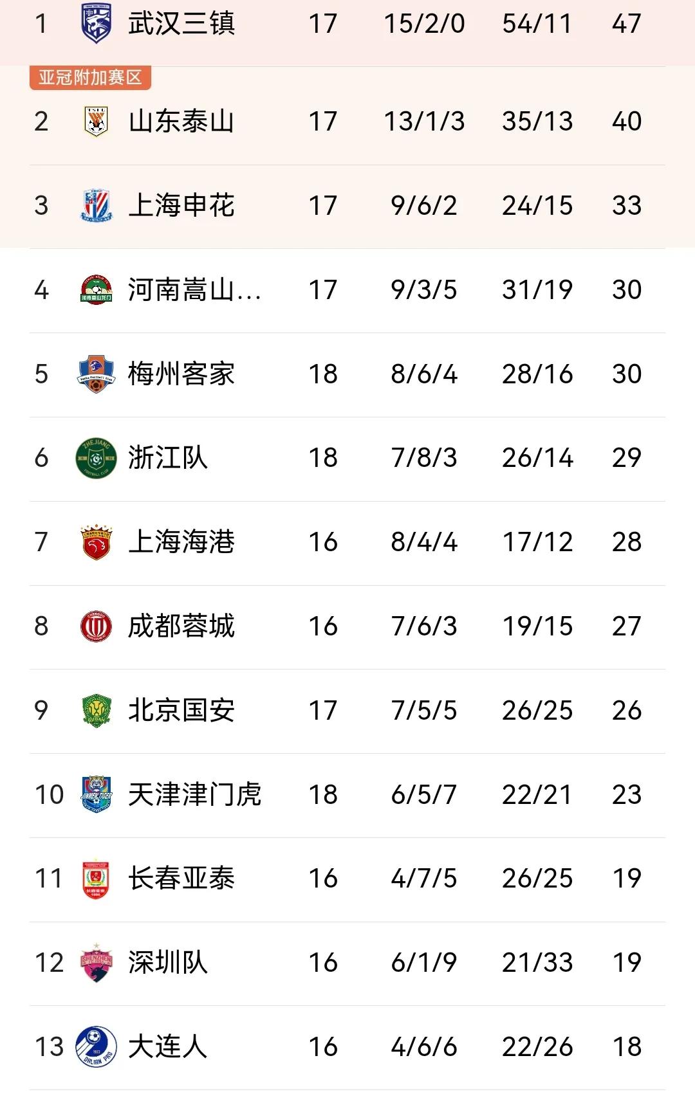695x1094 pixels.
Task: Select the Meizhou Hakka (梅州客家) crest icon
Action: coord(96,374)
